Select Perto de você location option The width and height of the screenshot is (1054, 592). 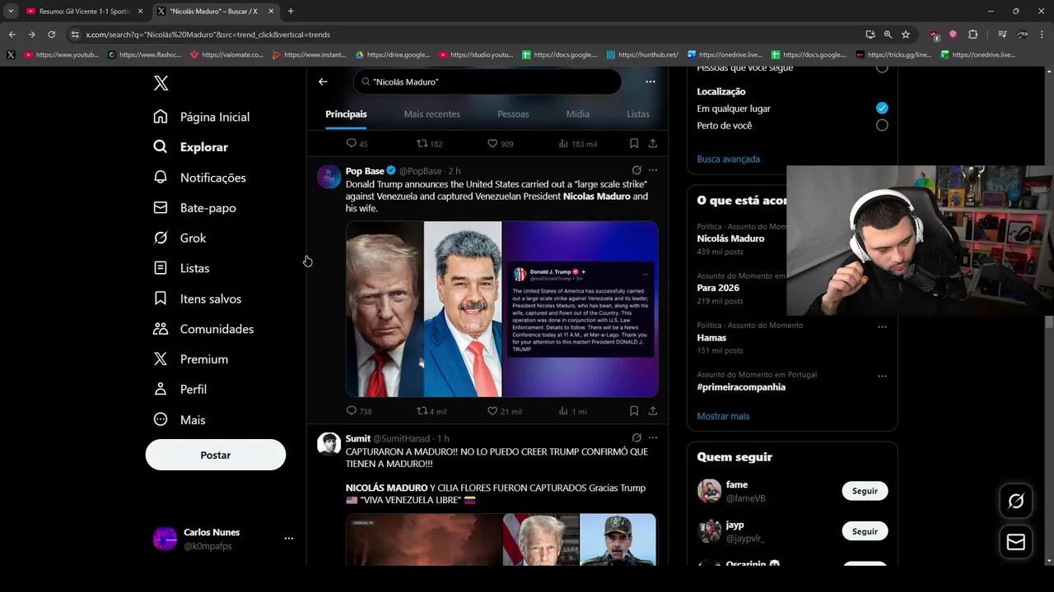[882, 126]
